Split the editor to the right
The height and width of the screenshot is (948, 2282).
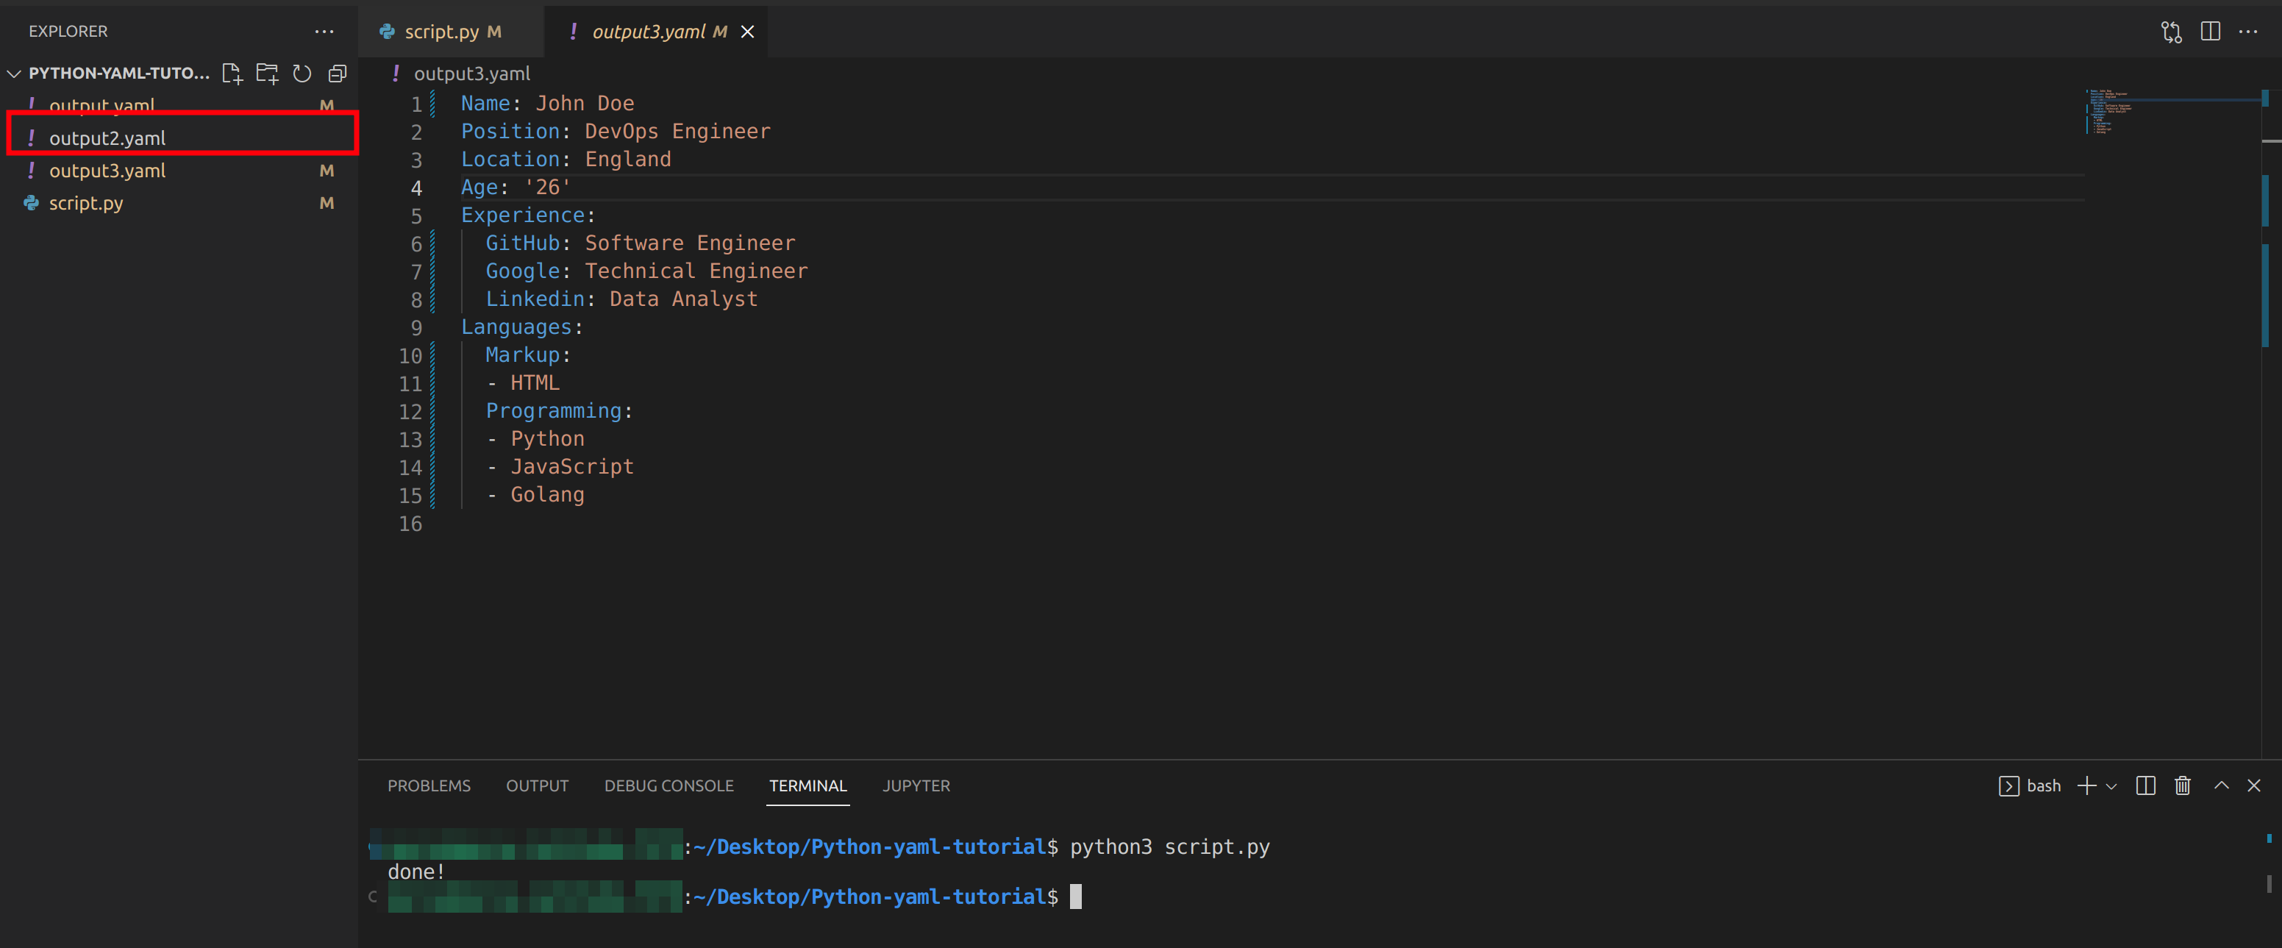pyautogui.click(x=2210, y=32)
